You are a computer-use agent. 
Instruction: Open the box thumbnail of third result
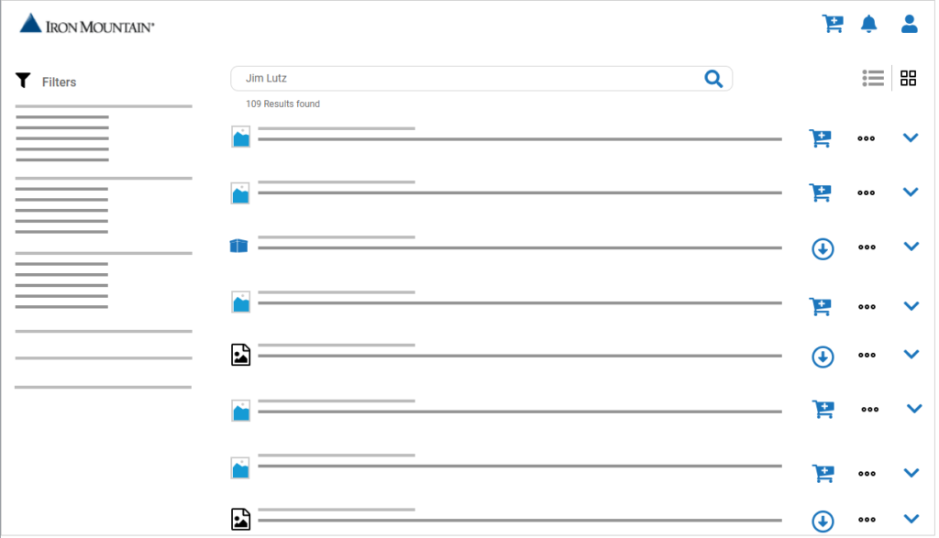coord(239,246)
